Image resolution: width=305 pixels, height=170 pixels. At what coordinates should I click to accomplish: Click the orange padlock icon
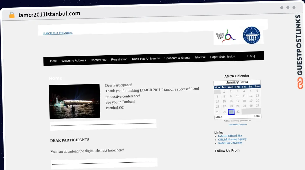[x=12, y=15]
